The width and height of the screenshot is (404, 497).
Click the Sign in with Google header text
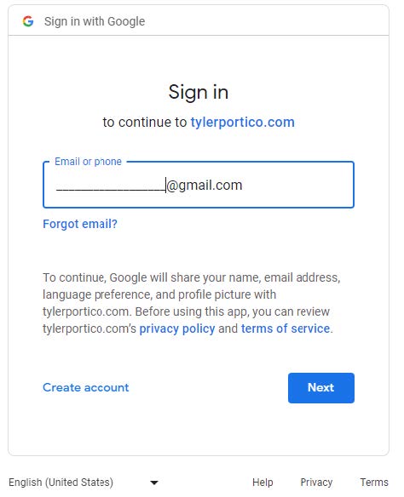coord(95,21)
